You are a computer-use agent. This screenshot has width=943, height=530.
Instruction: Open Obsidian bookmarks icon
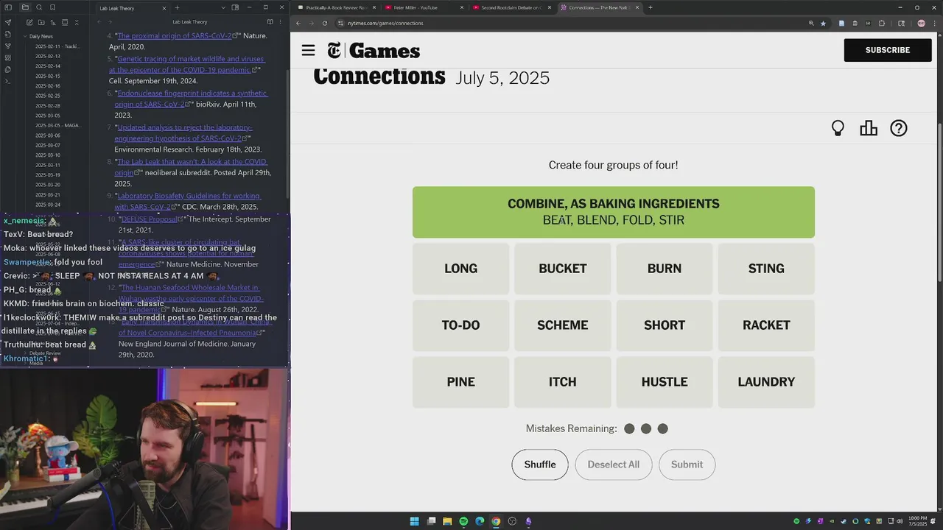click(52, 7)
